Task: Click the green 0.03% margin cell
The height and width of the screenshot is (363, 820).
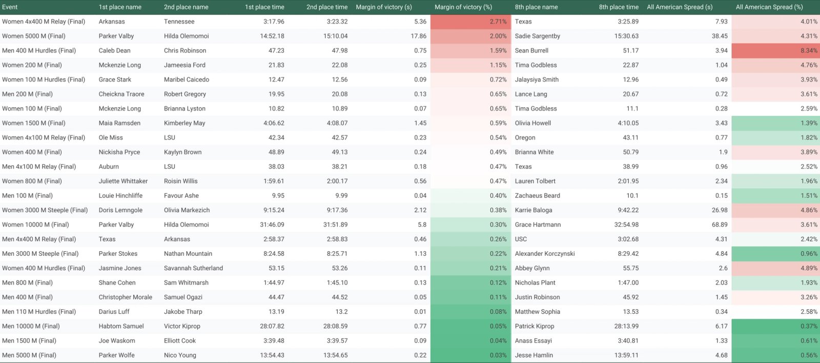Action: [470, 355]
